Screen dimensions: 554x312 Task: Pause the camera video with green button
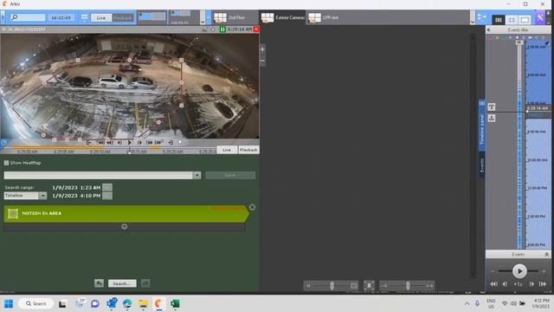222,29
